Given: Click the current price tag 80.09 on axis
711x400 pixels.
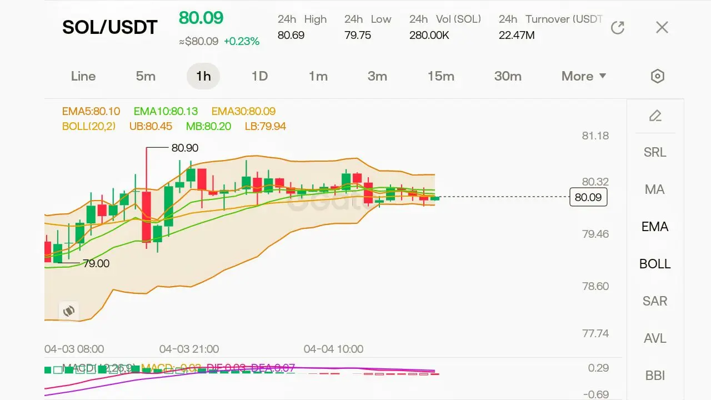Looking at the screenshot, I should point(588,197).
